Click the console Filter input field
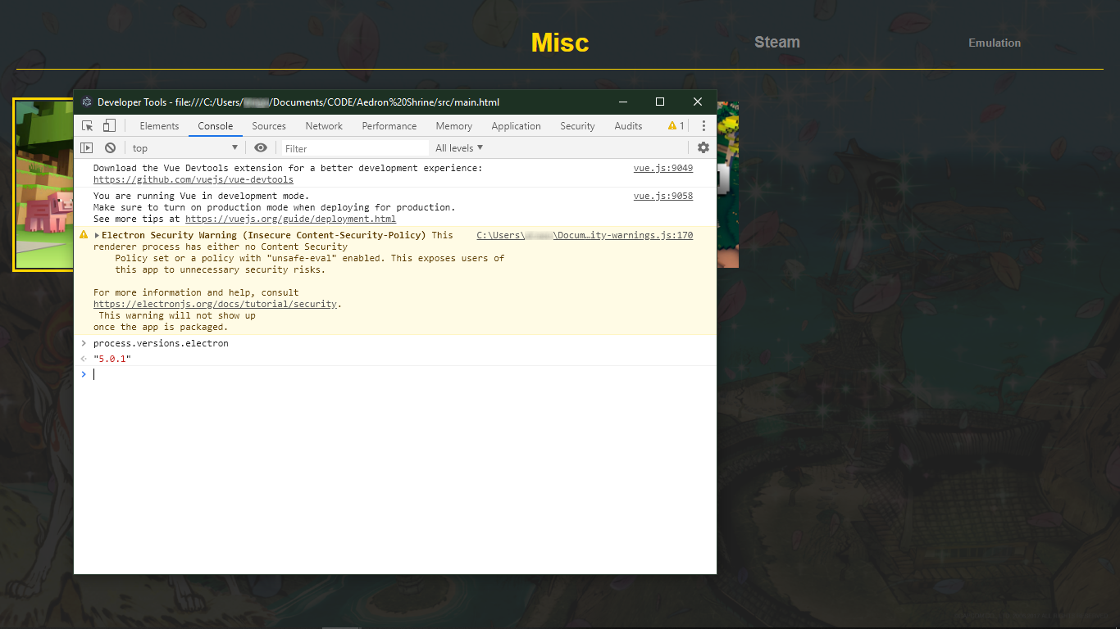 coord(355,148)
